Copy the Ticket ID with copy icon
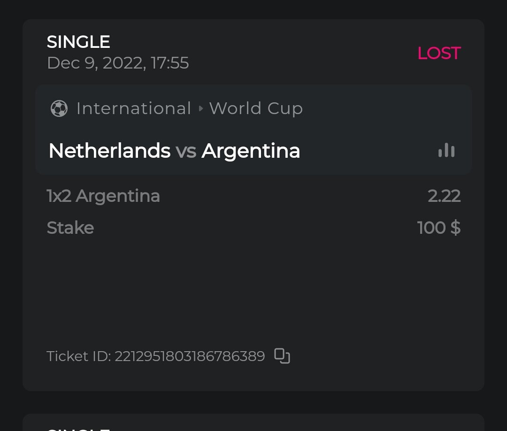This screenshot has height=431, width=507. point(282,356)
